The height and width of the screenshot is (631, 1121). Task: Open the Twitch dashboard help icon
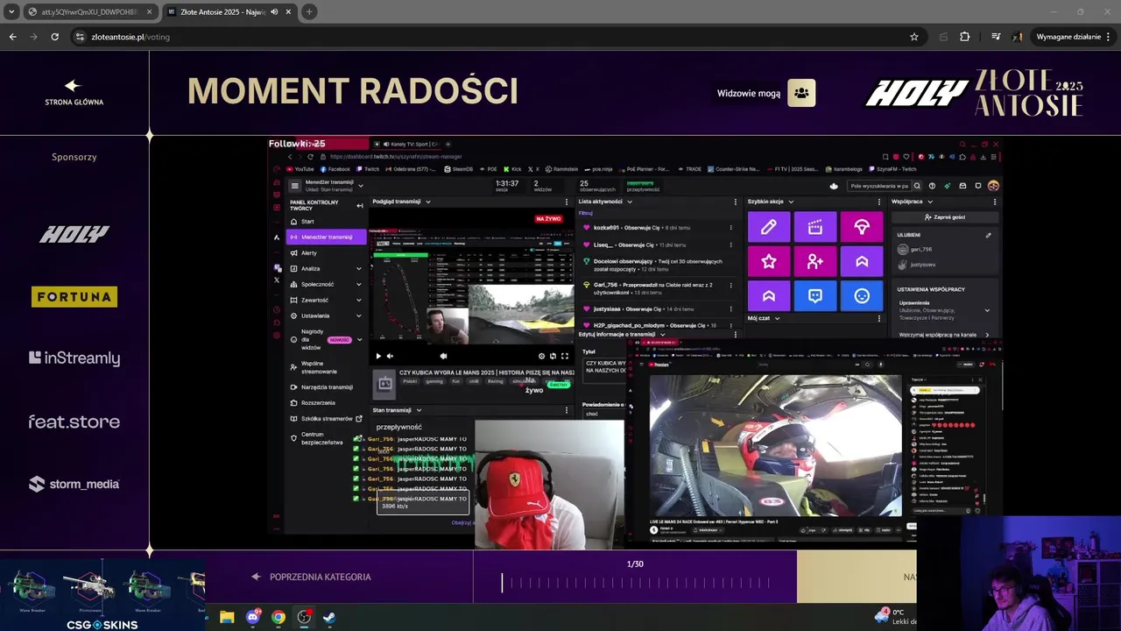click(x=932, y=186)
